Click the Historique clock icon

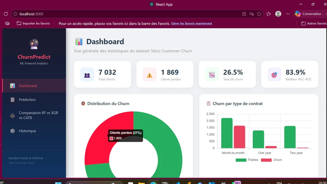click(x=13, y=131)
